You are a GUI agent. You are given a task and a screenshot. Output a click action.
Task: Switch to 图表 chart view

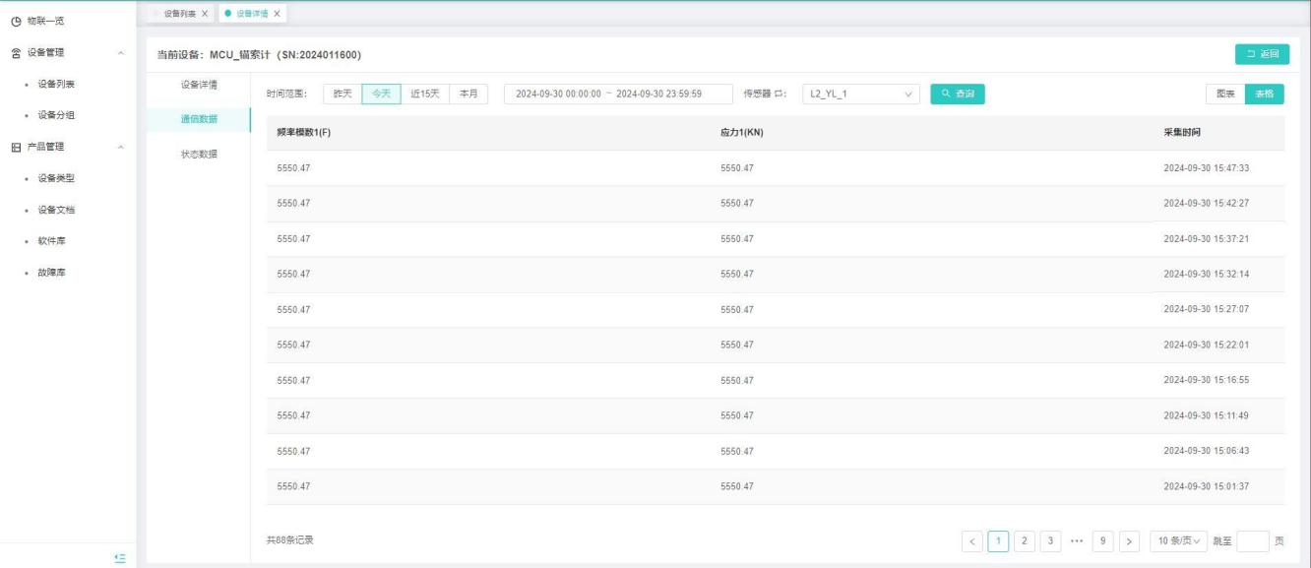[1225, 94]
